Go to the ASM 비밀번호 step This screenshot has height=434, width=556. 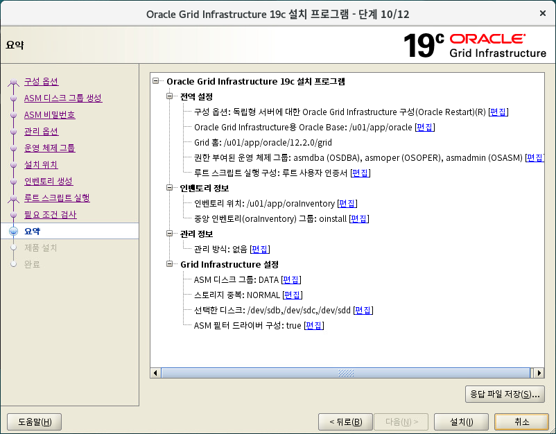50,115
